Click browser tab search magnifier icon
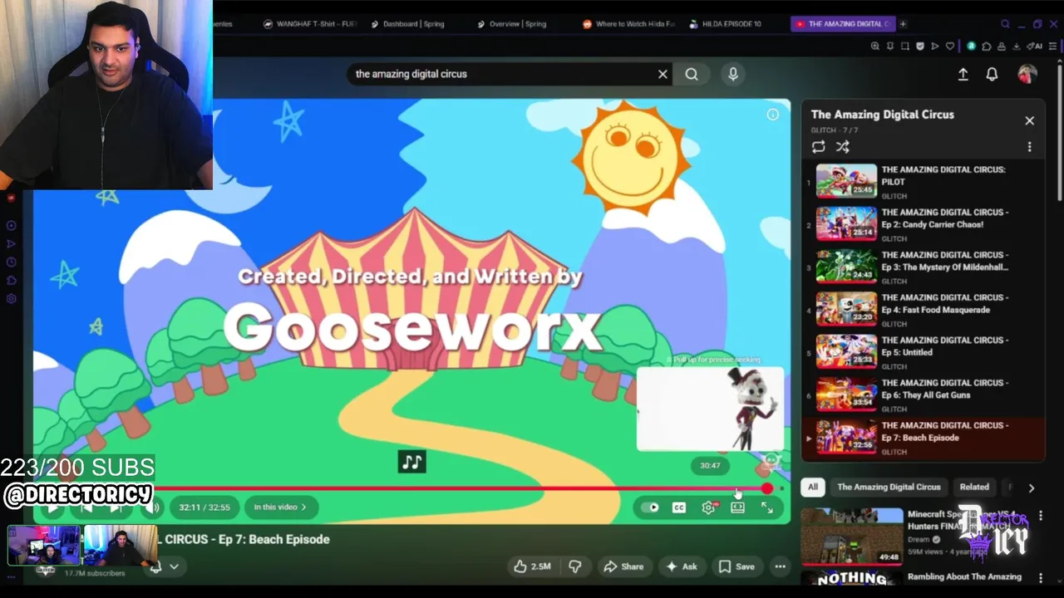This screenshot has width=1064, height=598. [1005, 24]
